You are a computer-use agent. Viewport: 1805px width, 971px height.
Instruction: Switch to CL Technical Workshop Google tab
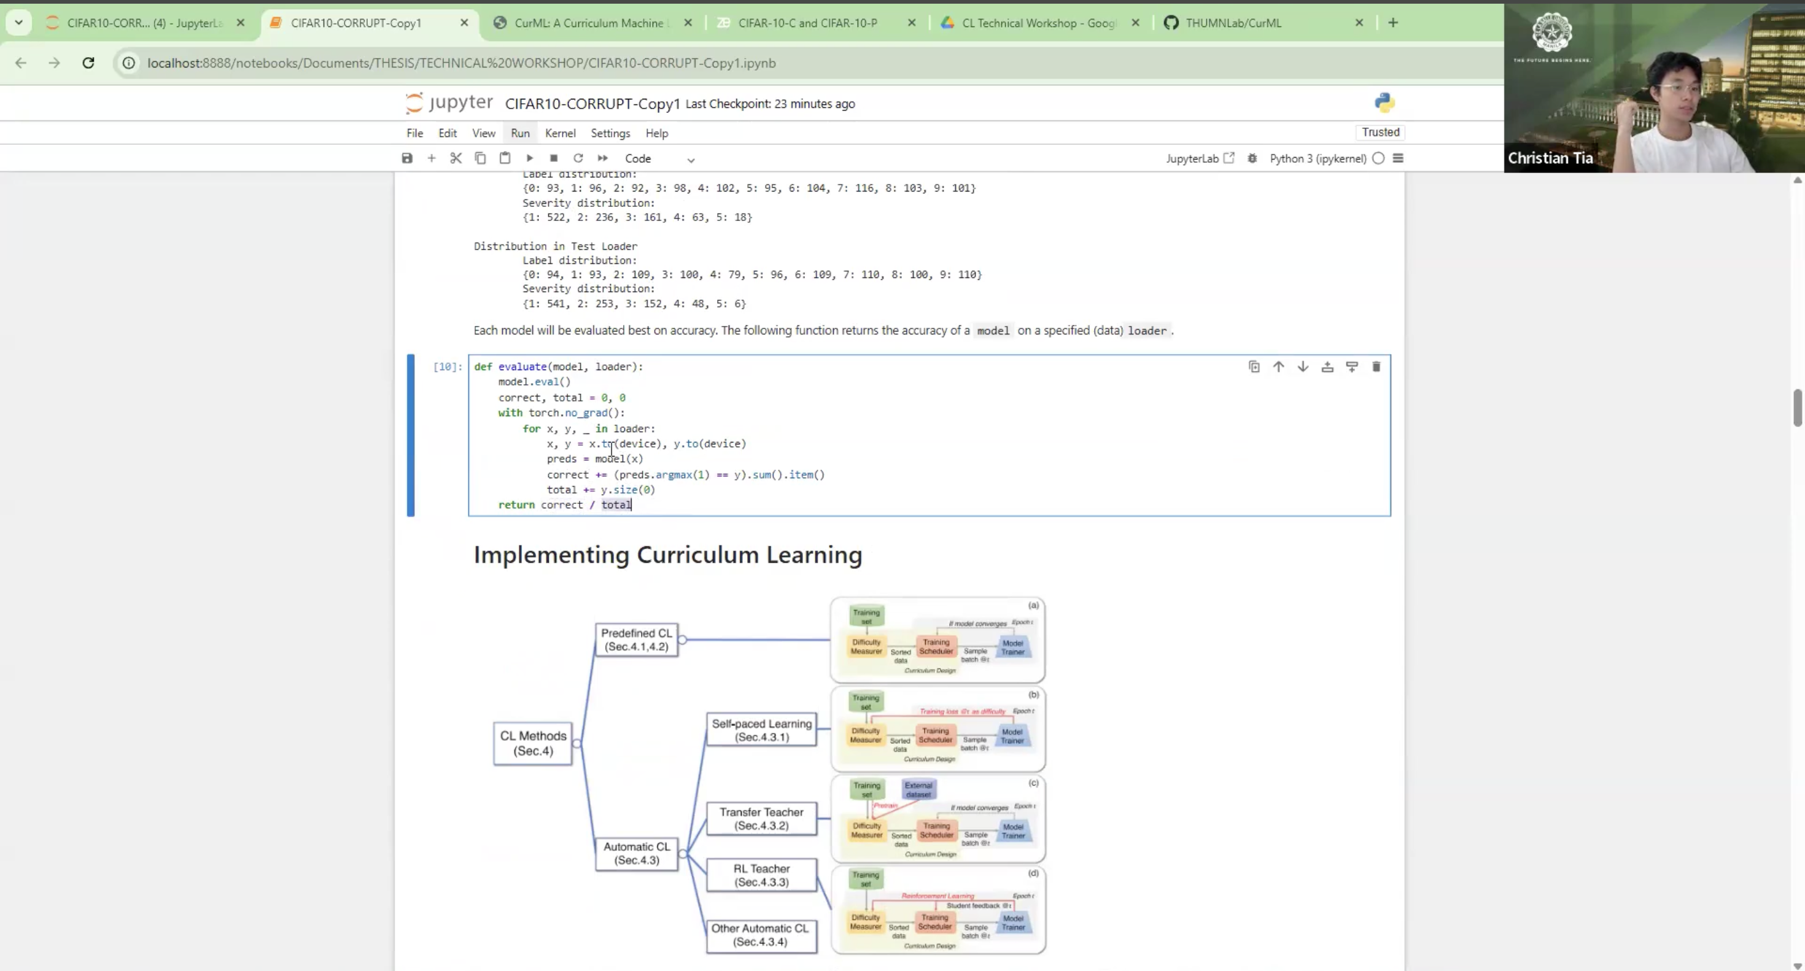tap(1040, 23)
